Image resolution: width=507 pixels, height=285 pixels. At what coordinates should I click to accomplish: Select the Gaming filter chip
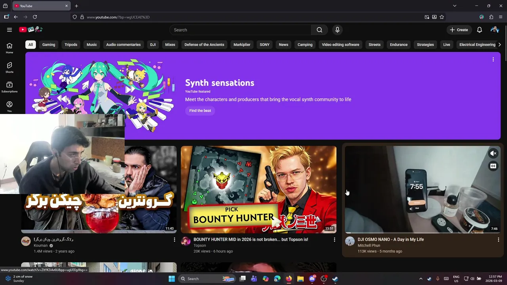(x=49, y=45)
